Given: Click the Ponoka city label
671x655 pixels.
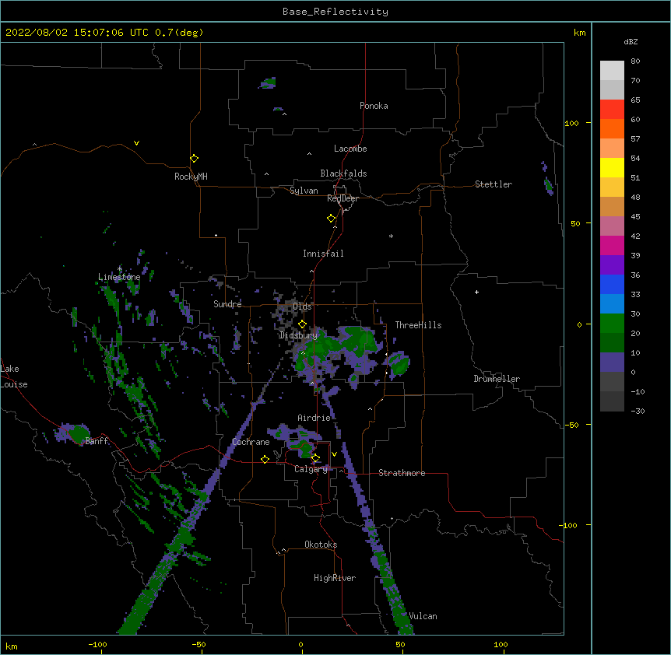Looking at the screenshot, I should [x=374, y=106].
